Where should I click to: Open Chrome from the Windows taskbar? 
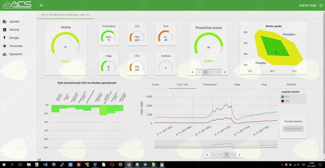(129, 165)
